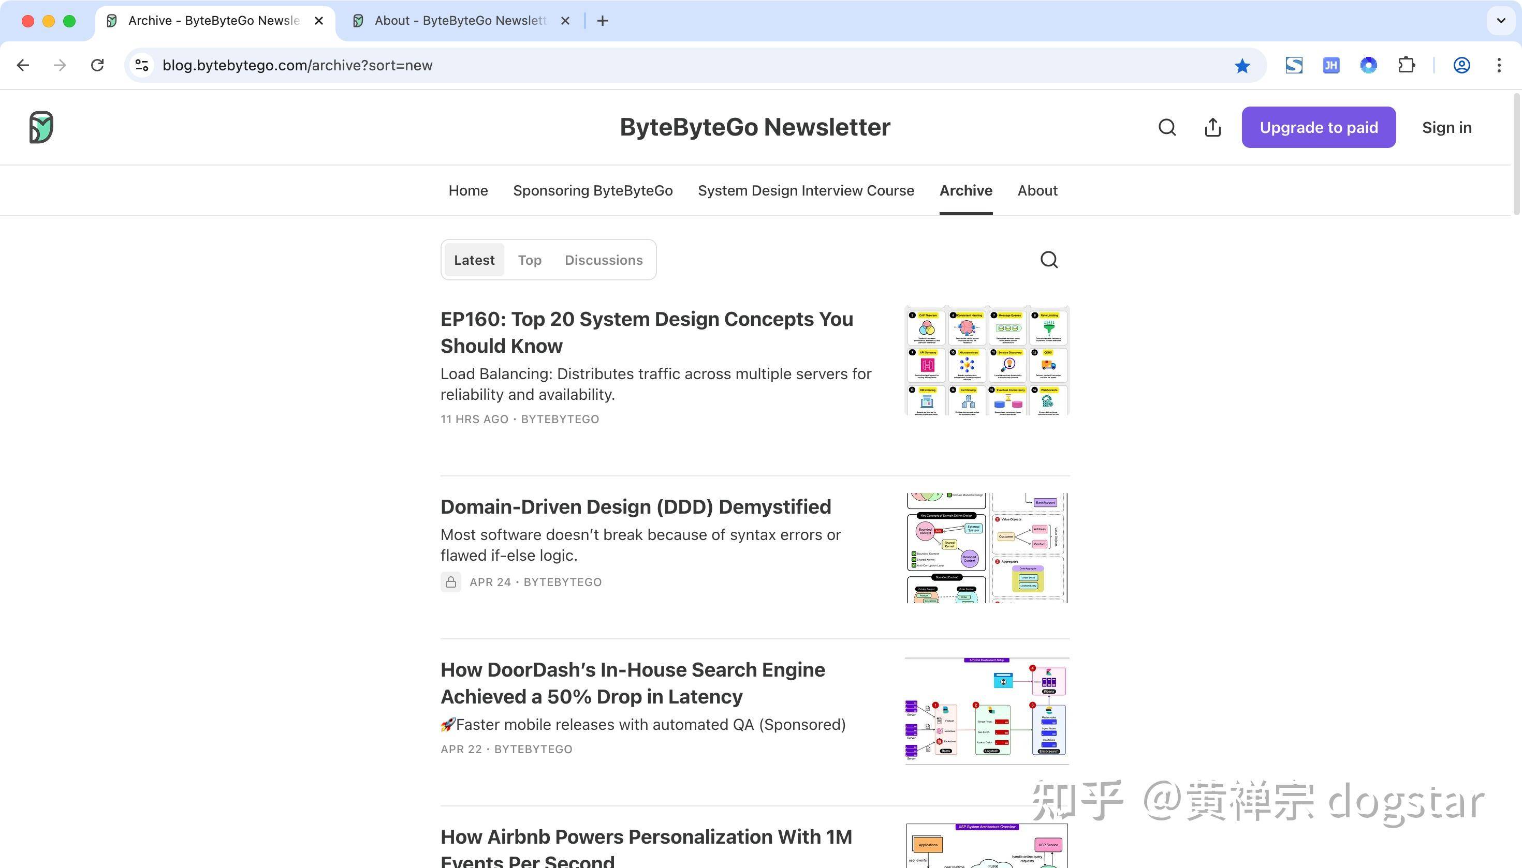Open EP160 Top 20 System Design Concepts post
The image size is (1522, 868).
tap(647, 332)
